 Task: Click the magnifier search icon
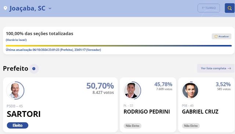click(229, 8)
